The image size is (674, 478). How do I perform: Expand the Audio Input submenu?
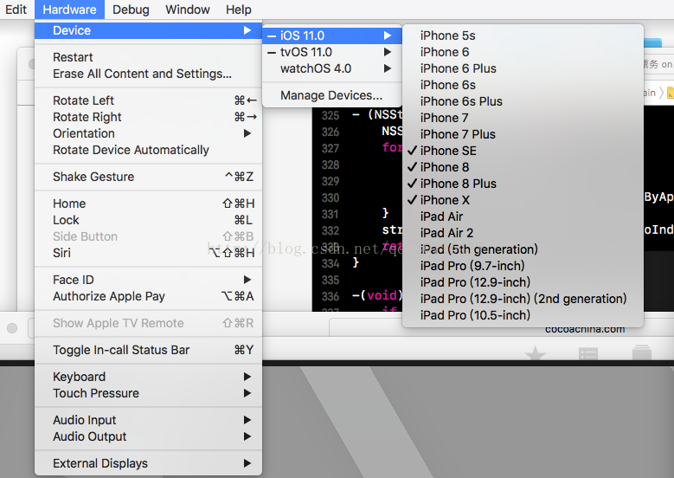coord(148,419)
